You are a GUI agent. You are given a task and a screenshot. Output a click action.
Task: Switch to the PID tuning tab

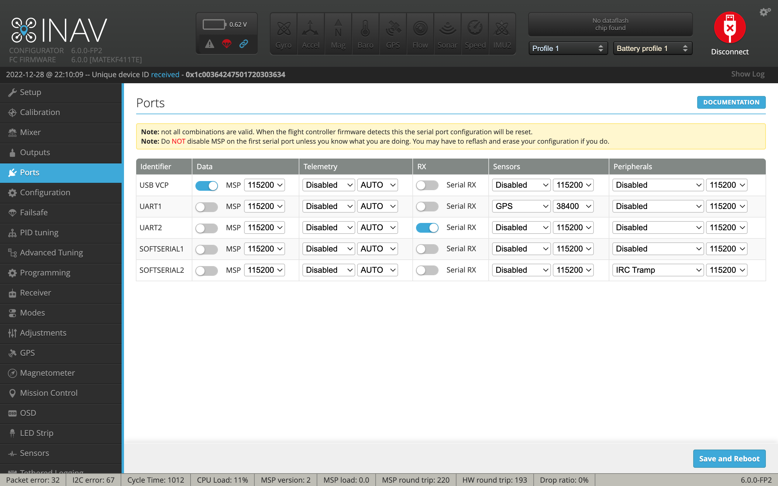39,232
